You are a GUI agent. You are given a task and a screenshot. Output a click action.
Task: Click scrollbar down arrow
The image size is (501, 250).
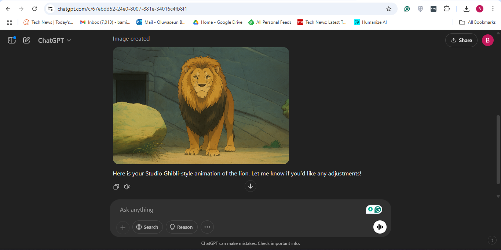tap(498, 197)
